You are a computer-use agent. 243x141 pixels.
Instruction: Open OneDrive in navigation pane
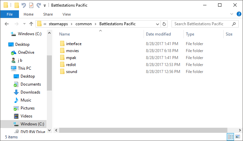(x=23, y=52)
